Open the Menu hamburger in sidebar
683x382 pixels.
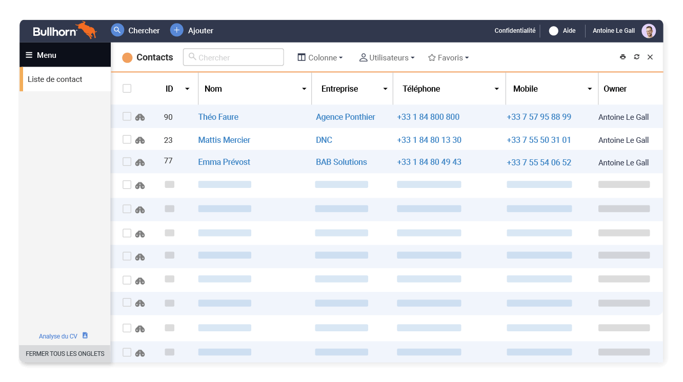tap(29, 55)
